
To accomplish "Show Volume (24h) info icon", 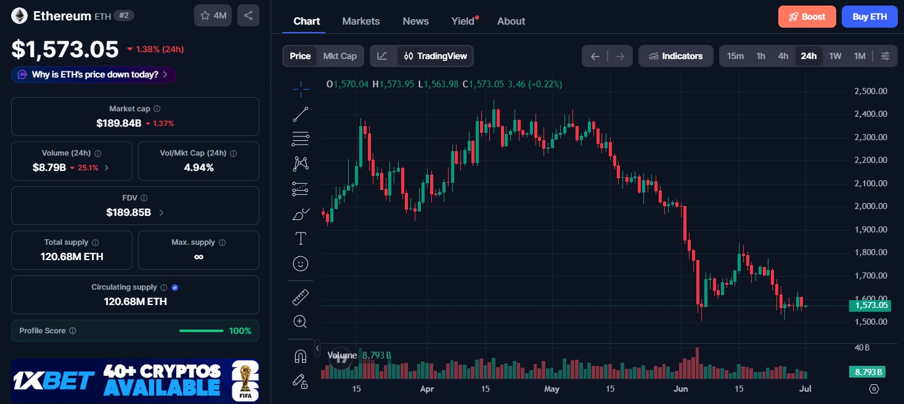I will coord(98,153).
